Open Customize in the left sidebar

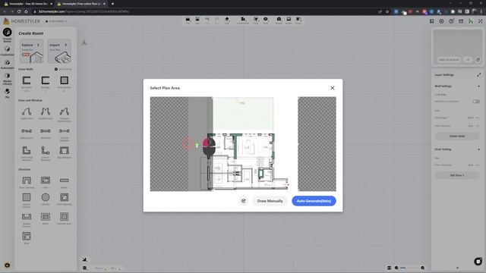(x=7, y=51)
